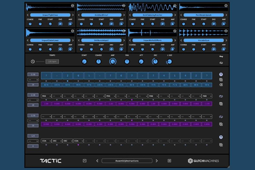Screen dimensions: 255x170
Task: Click right arrow beside ImpactBinFullOfParts
Action: (x=175, y=40)
